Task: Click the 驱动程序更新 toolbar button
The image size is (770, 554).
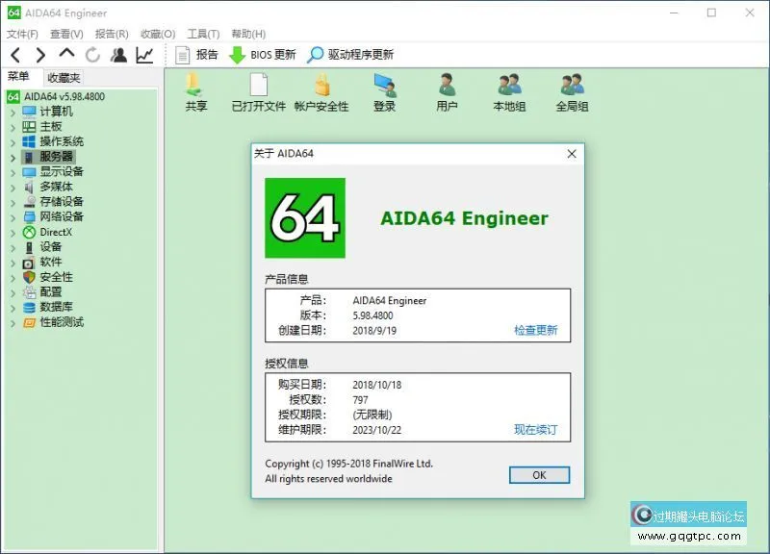Action: tap(350, 55)
